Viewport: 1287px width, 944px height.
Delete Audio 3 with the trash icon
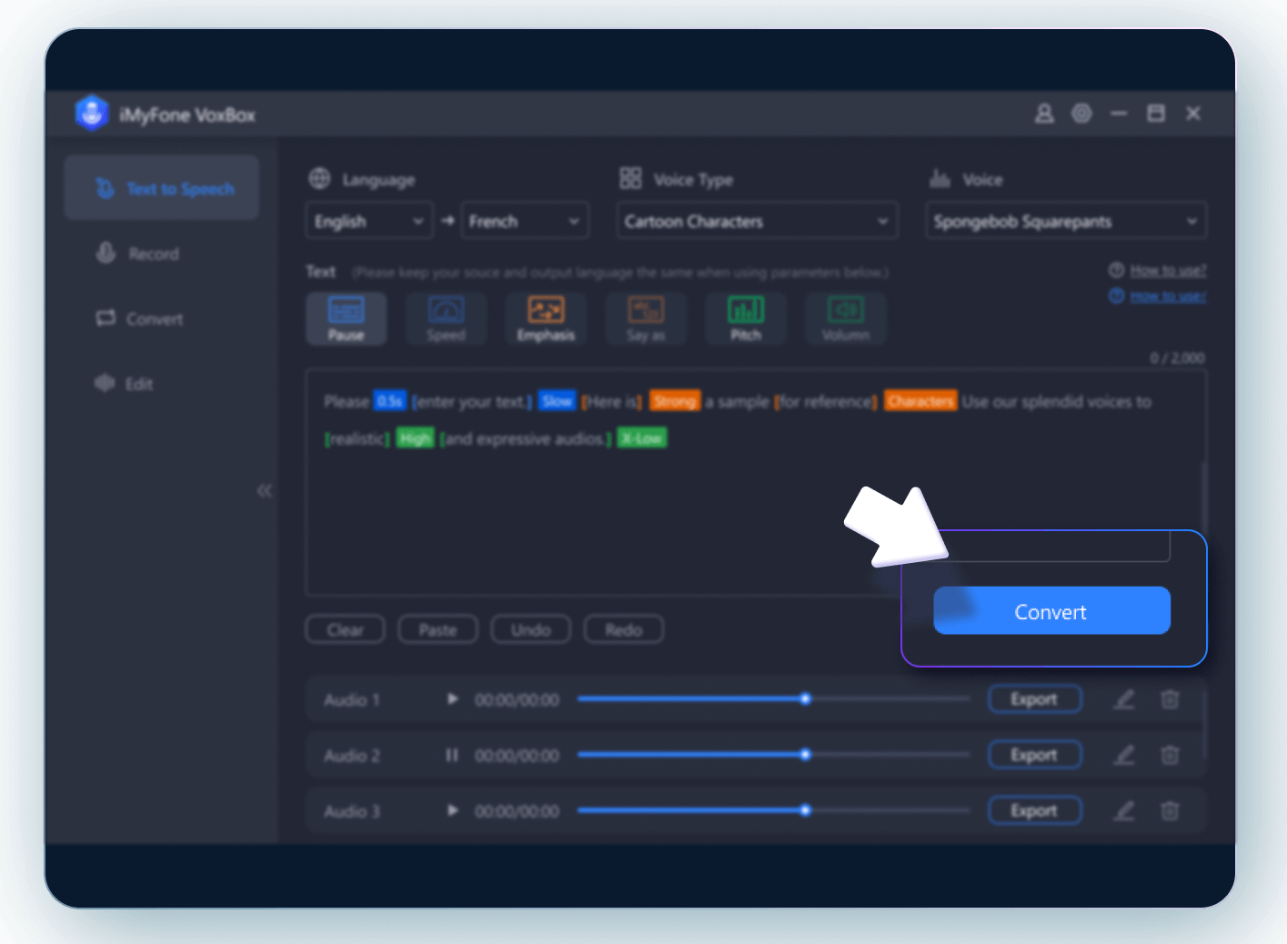point(1170,810)
